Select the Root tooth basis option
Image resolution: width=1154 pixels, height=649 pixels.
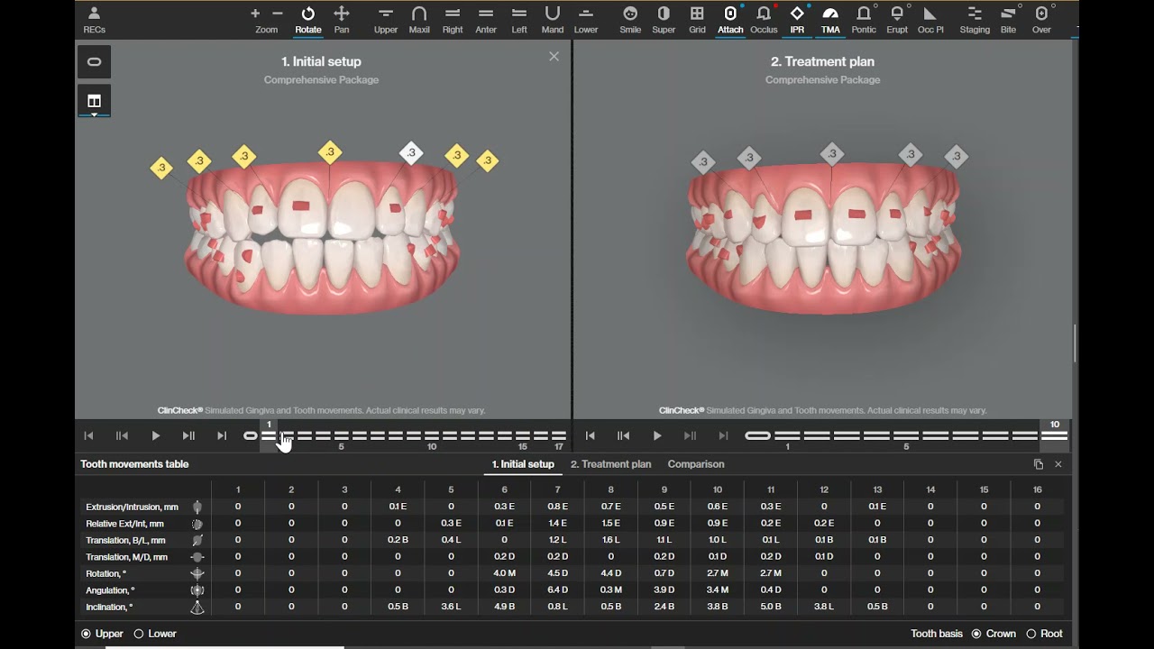pyautogui.click(x=1031, y=634)
